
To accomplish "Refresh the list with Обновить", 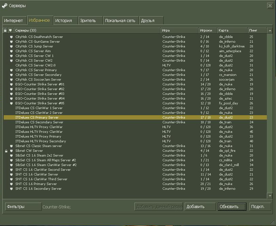I will tap(232, 207).
